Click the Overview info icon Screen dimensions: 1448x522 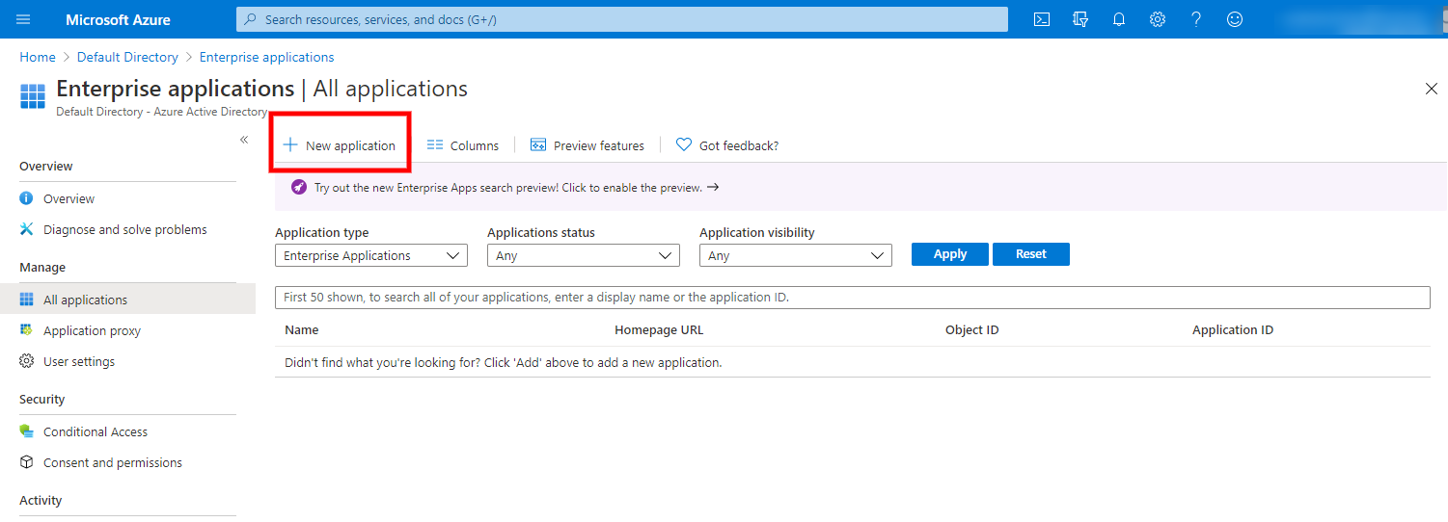click(27, 198)
